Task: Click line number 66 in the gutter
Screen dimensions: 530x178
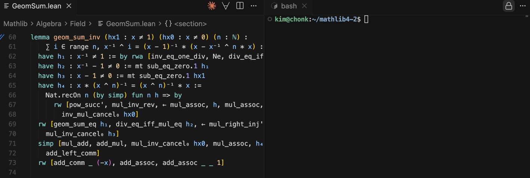Action: coord(12,95)
